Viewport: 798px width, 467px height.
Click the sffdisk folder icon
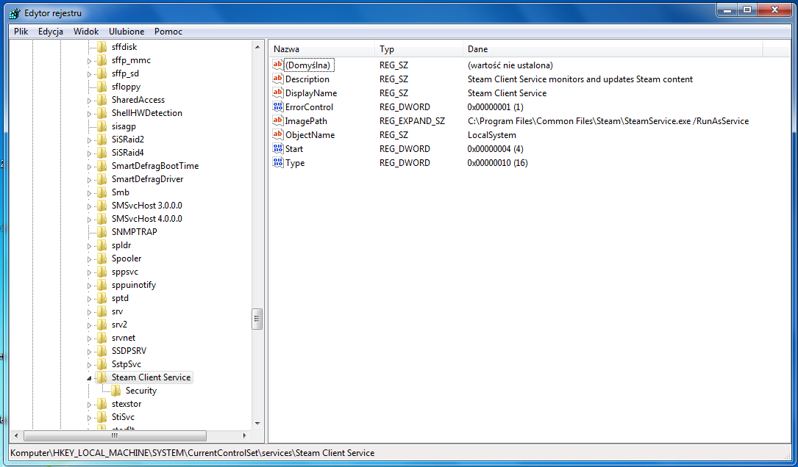pos(101,47)
